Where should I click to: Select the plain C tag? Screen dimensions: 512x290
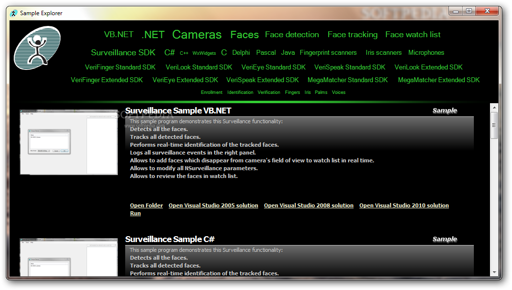point(223,53)
